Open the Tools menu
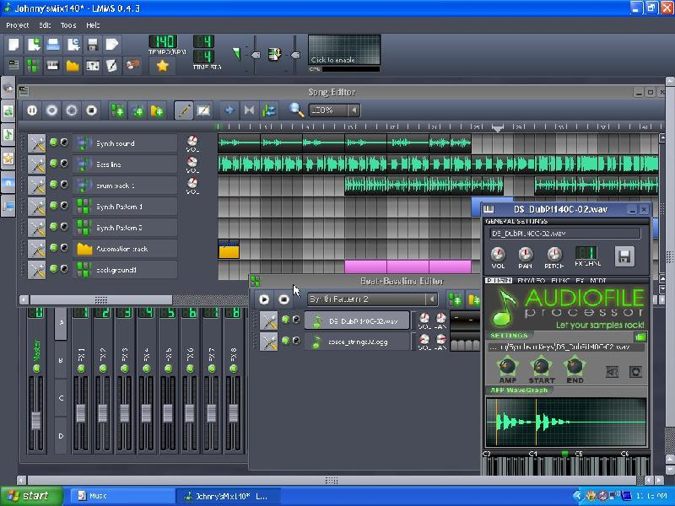Screen dimensions: 675x506 pyautogui.click(x=68, y=25)
